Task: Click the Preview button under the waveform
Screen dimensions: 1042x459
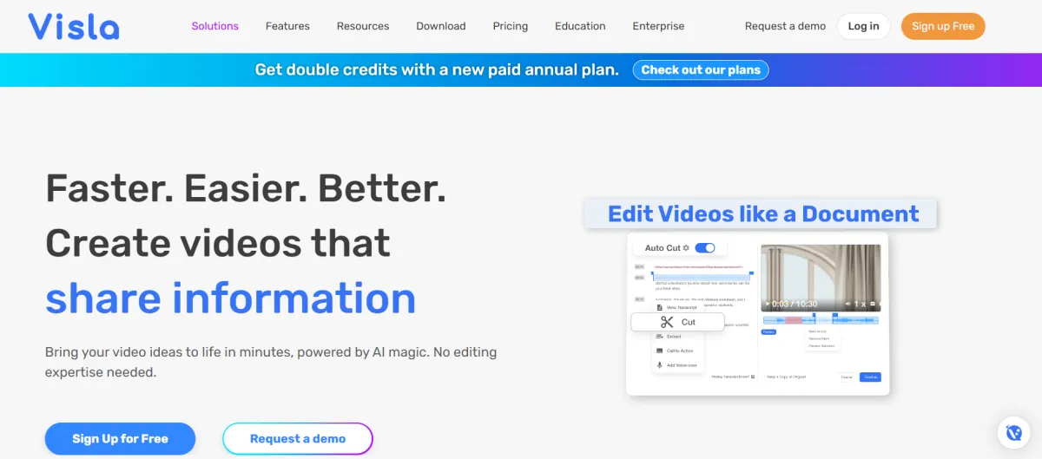Action: point(769,331)
